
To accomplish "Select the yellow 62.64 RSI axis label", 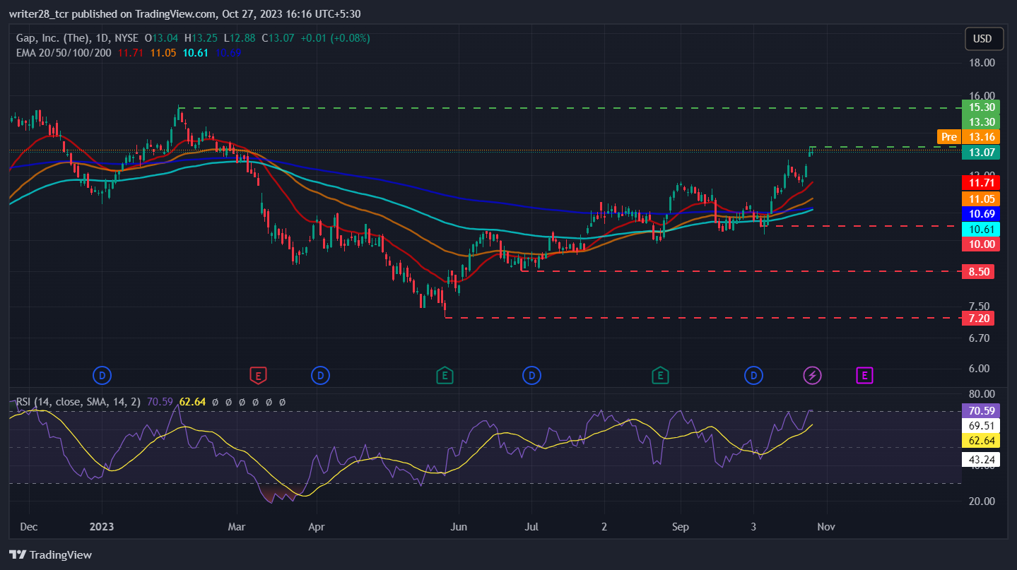I will point(982,441).
